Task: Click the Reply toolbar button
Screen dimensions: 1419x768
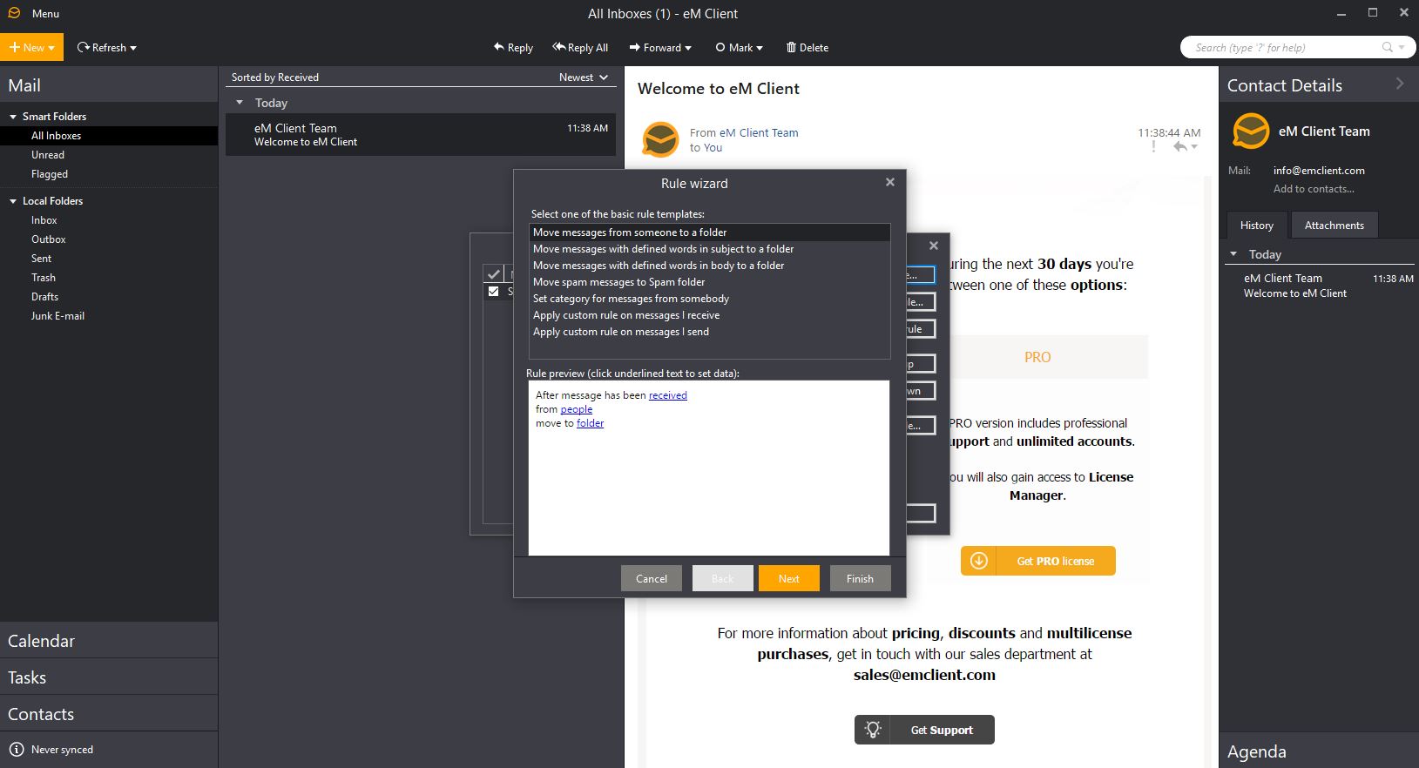Action: point(513,48)
